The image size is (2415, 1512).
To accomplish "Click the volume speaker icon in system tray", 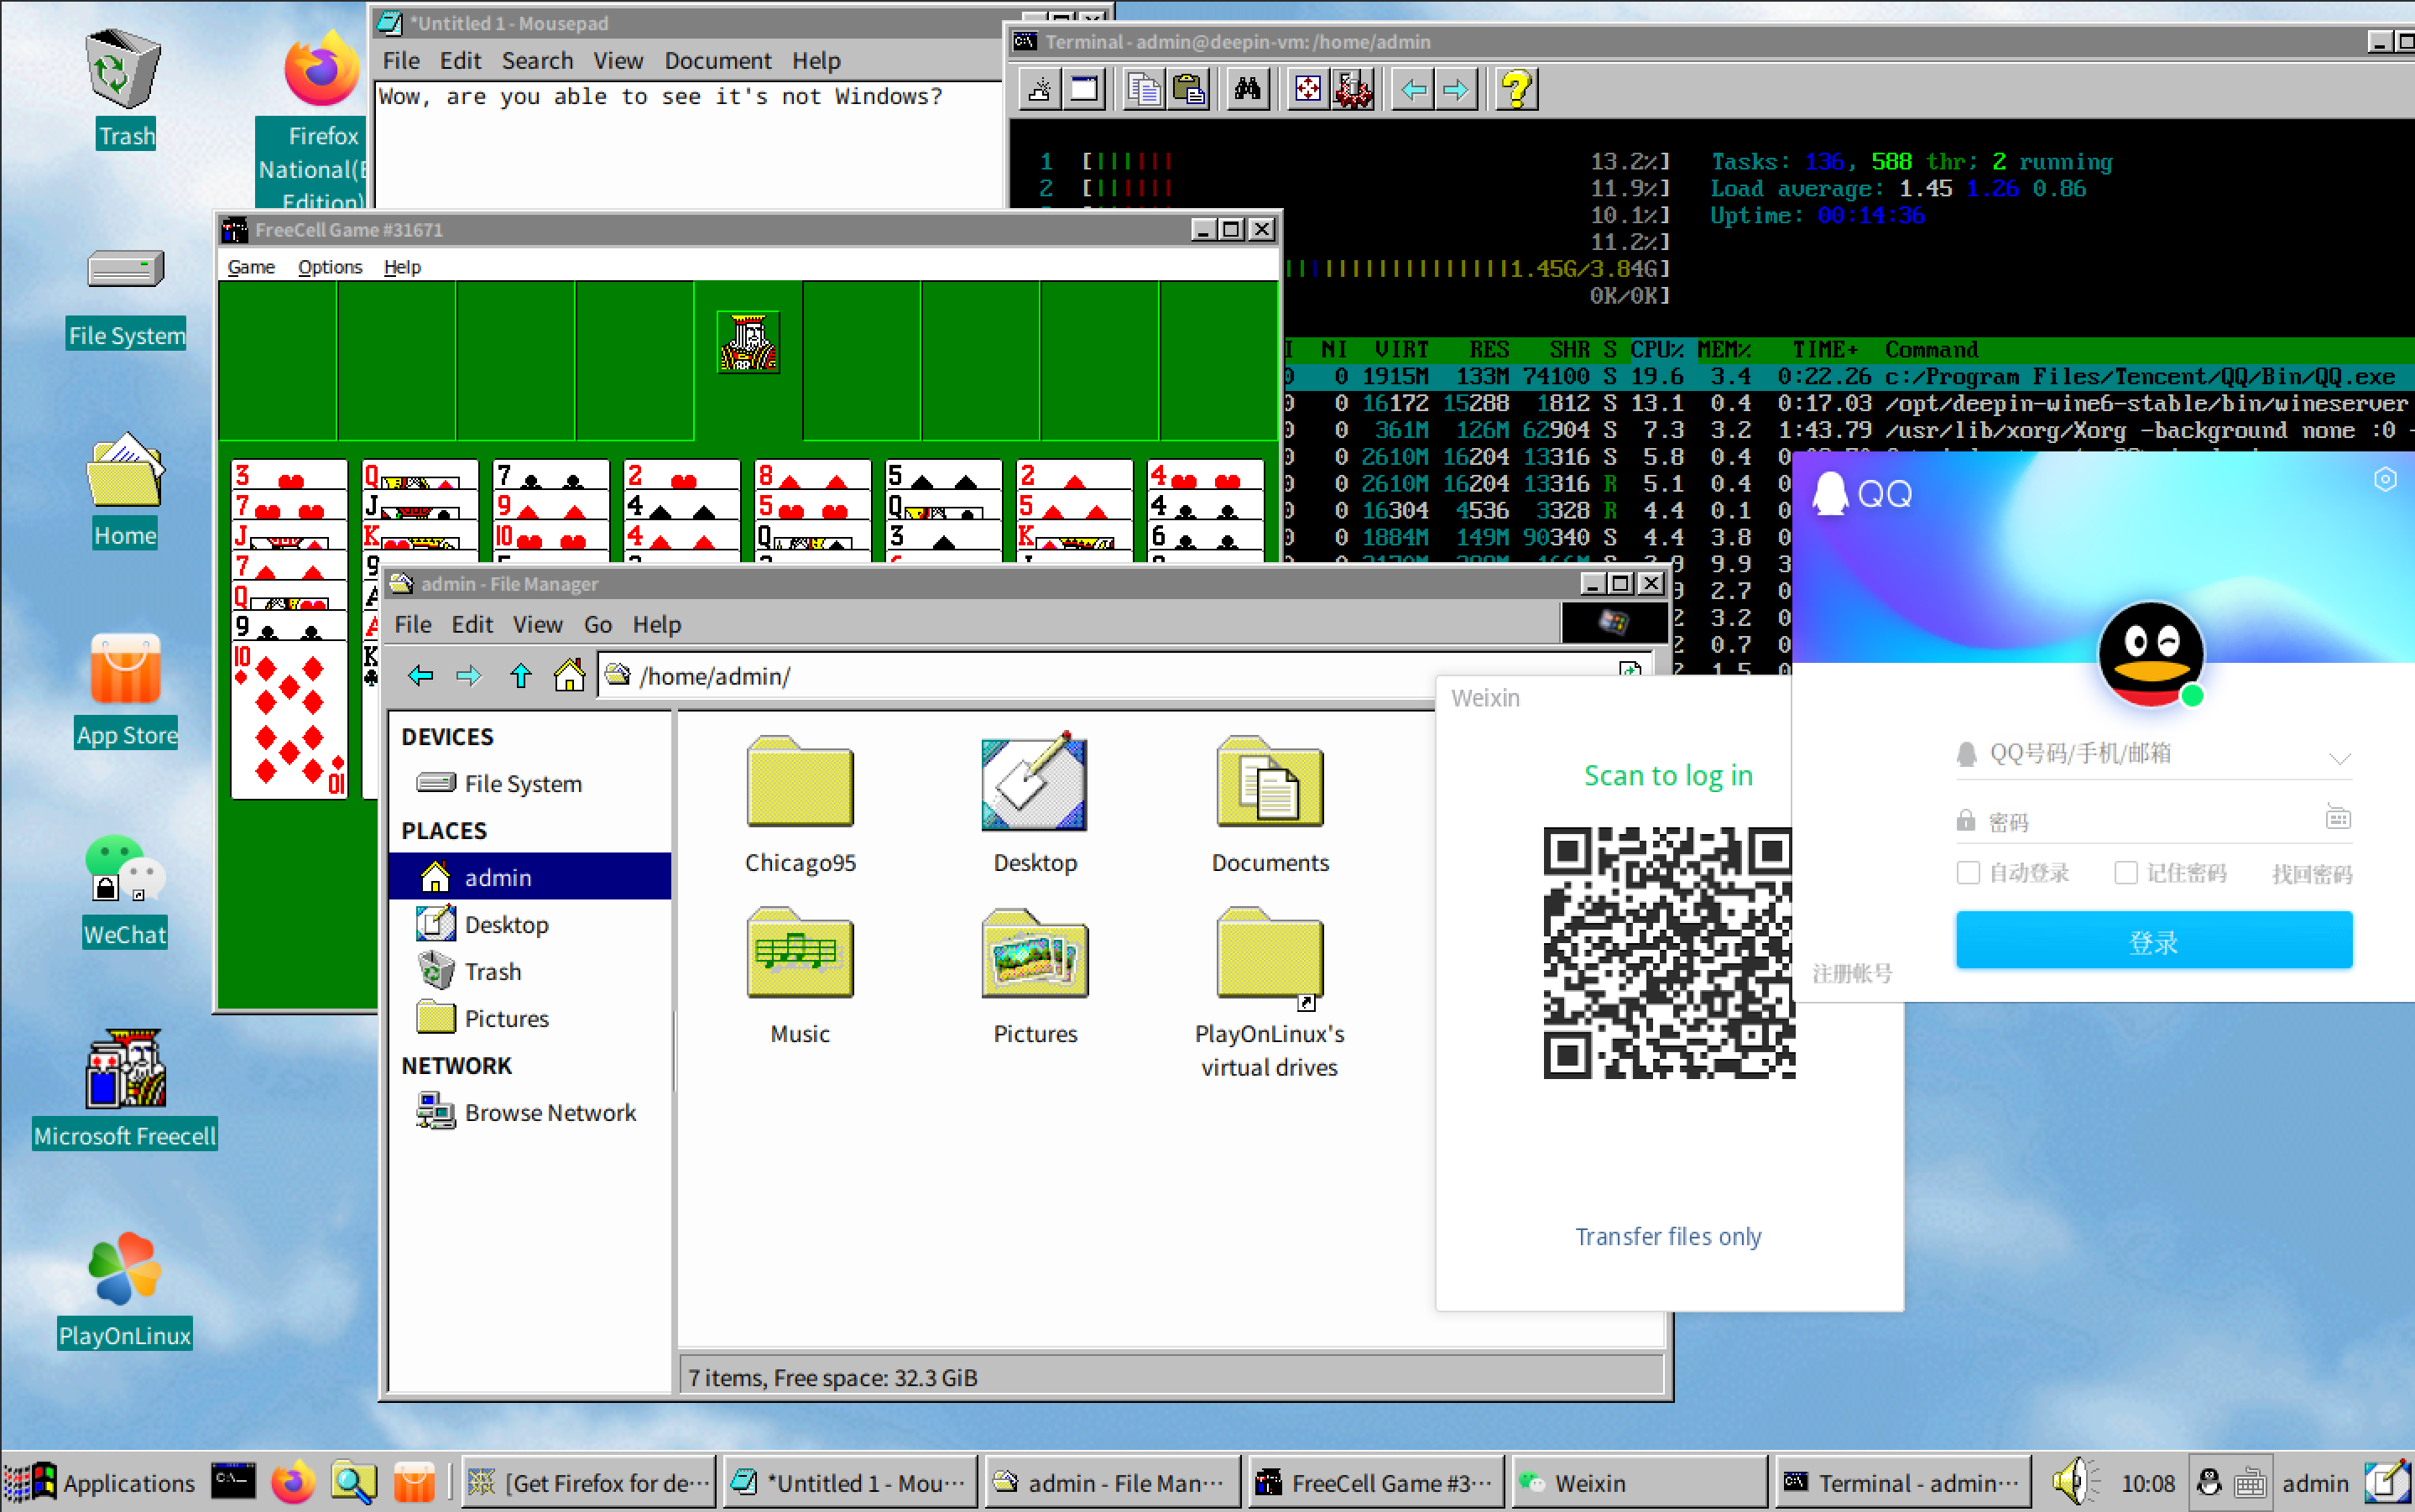I will (x=2075, y=1481).
